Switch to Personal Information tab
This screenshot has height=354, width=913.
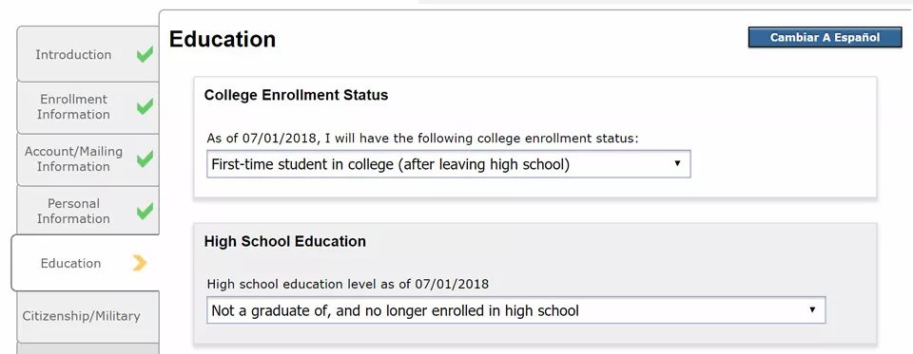click(87, 212)
